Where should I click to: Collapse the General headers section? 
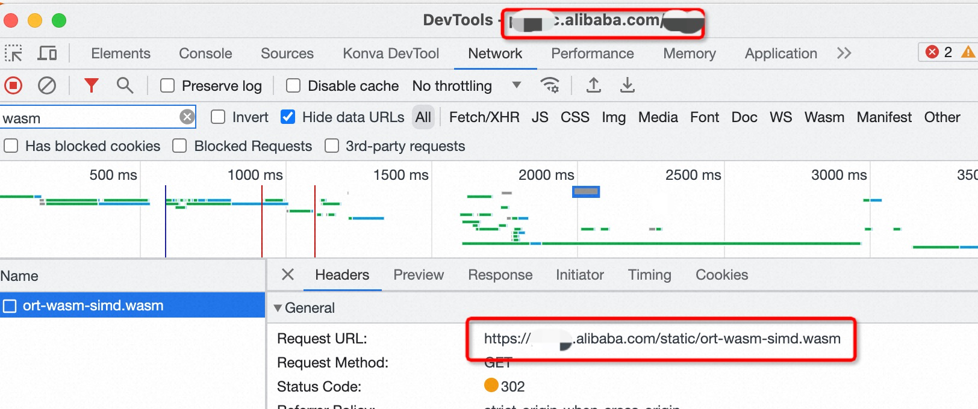tap(278, 308)
